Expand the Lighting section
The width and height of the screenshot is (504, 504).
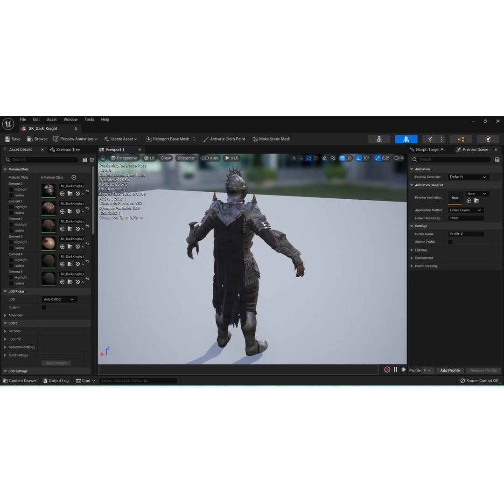(412, 250)
